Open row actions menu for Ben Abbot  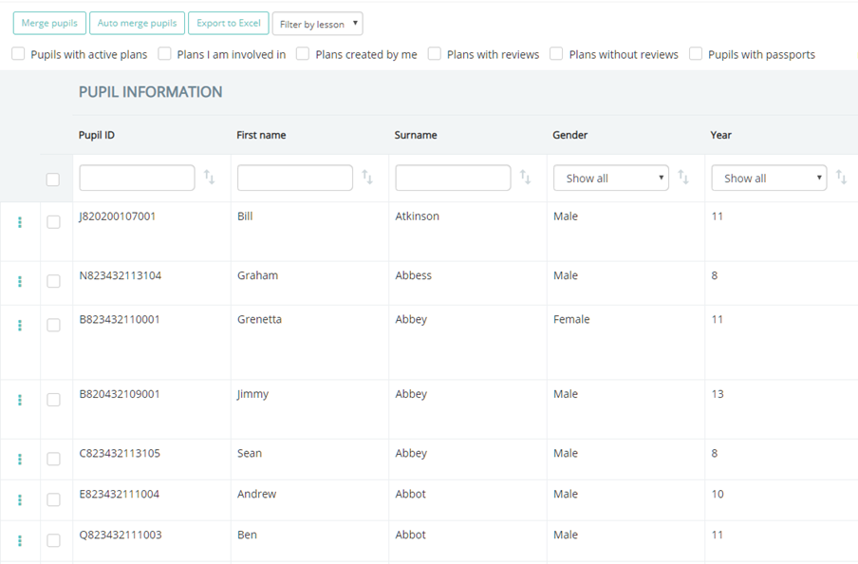coord(20,541)
